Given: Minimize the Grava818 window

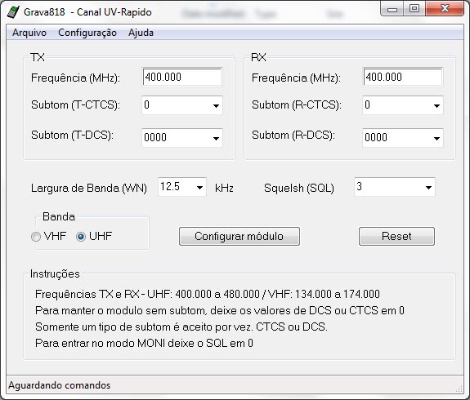Looking at the screenshot, I should (392, 9).
